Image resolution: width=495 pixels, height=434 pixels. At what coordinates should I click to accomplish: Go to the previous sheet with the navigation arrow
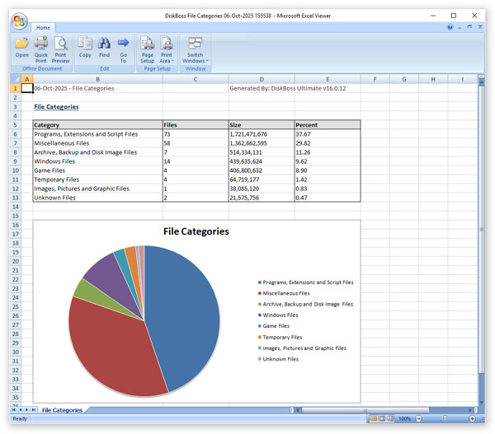21,410
